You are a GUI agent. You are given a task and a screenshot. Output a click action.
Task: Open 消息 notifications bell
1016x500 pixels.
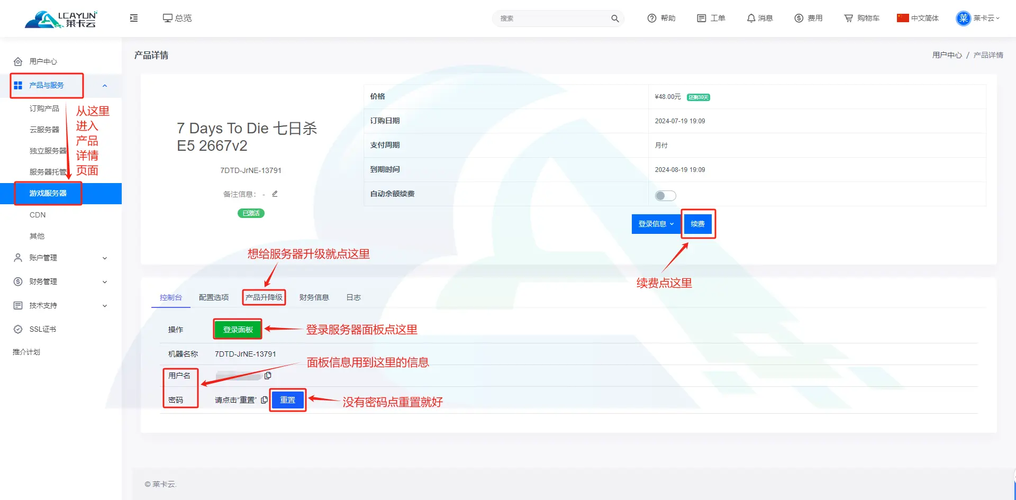[760, 18]
